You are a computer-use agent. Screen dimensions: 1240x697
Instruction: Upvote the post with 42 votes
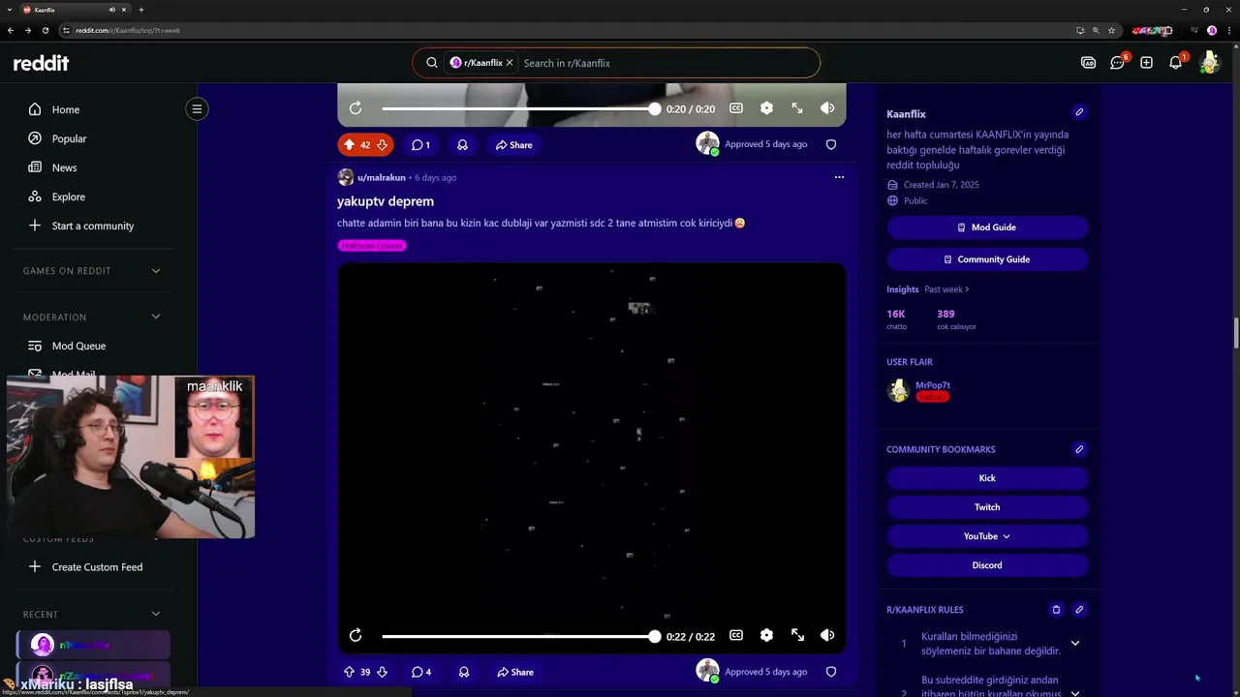click(349, 144)
